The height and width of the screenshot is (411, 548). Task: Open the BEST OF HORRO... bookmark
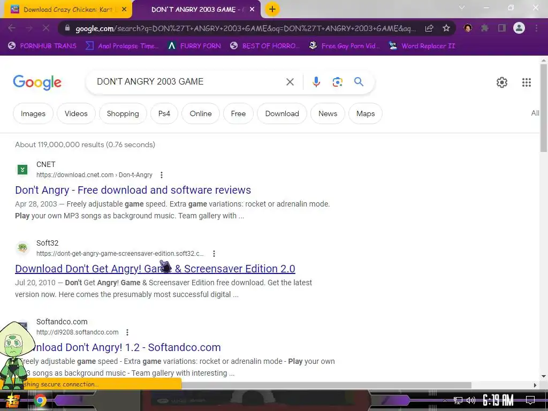(x=265, y=46)
